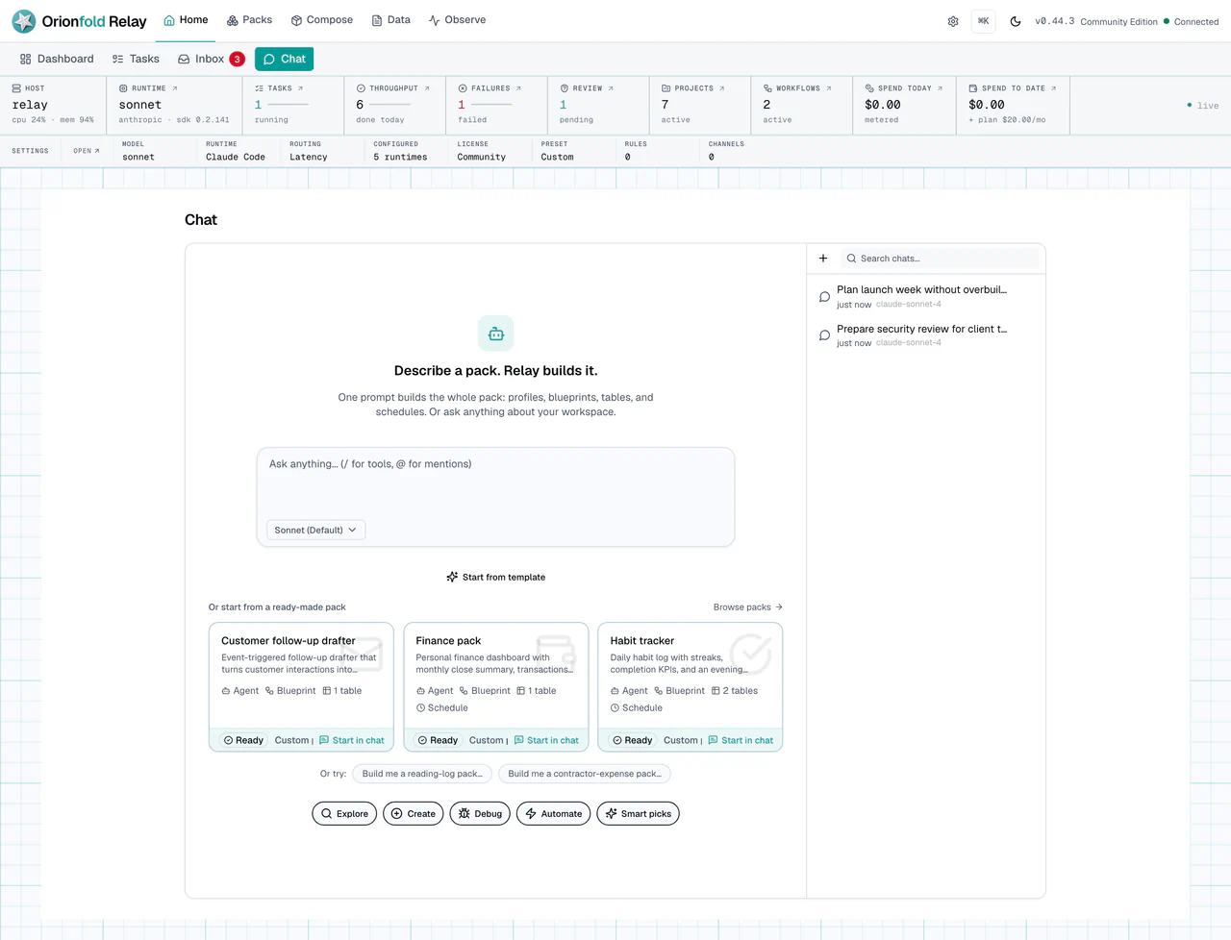Start Habit tracker in chat
The image size is (1231, 940).
coord(741,740)
